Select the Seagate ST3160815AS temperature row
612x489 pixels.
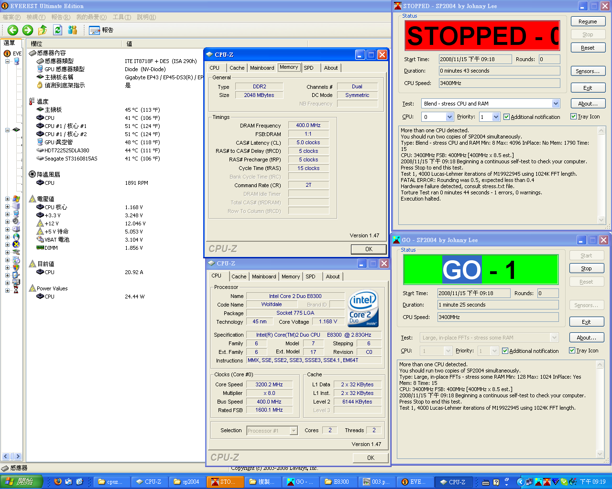115,159
